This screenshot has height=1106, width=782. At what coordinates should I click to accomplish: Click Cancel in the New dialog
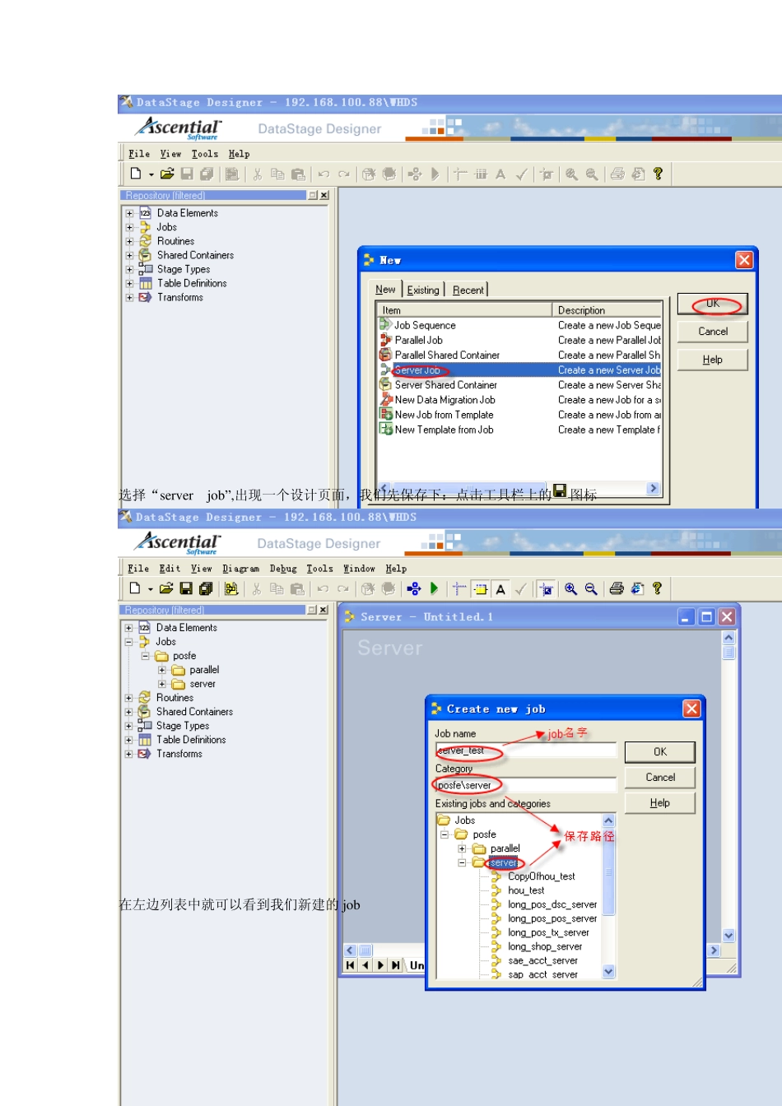click(x=713, y=332)
